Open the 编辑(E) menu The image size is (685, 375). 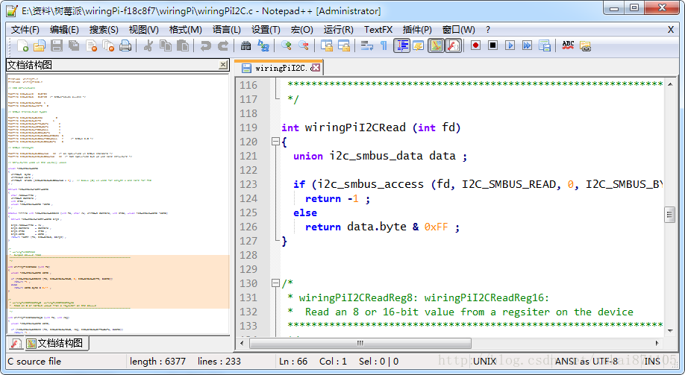[x=64, y=29]
